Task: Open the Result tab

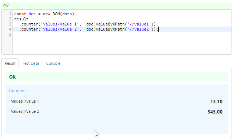Action: (x=10, y=63)
